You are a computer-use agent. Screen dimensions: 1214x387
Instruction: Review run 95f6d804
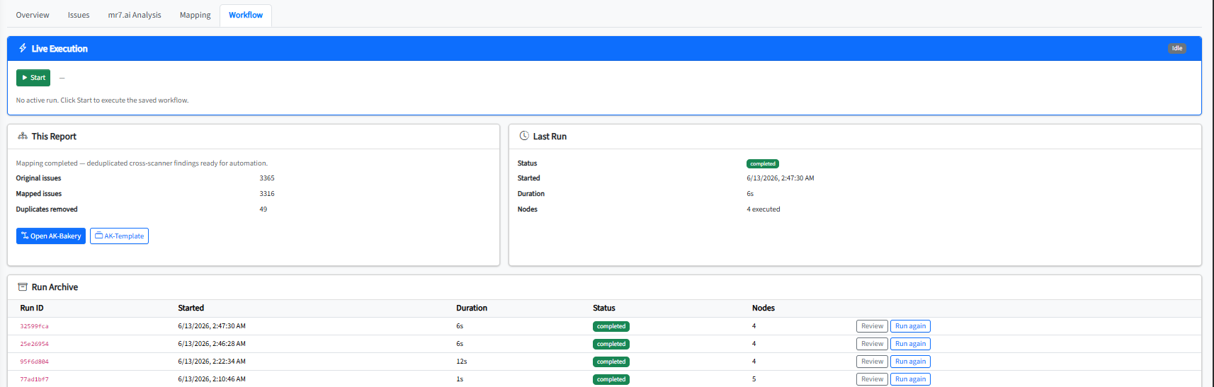(x=872, y=362)
